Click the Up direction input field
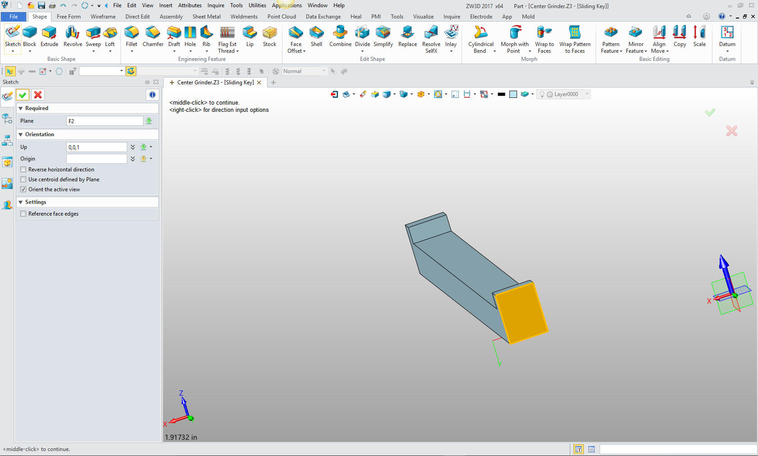This screenshot has height=456, width=758. 97,147
